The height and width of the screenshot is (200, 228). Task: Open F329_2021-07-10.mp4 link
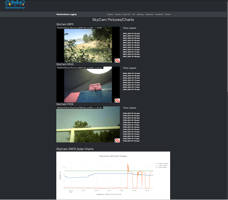click(131, 141)
